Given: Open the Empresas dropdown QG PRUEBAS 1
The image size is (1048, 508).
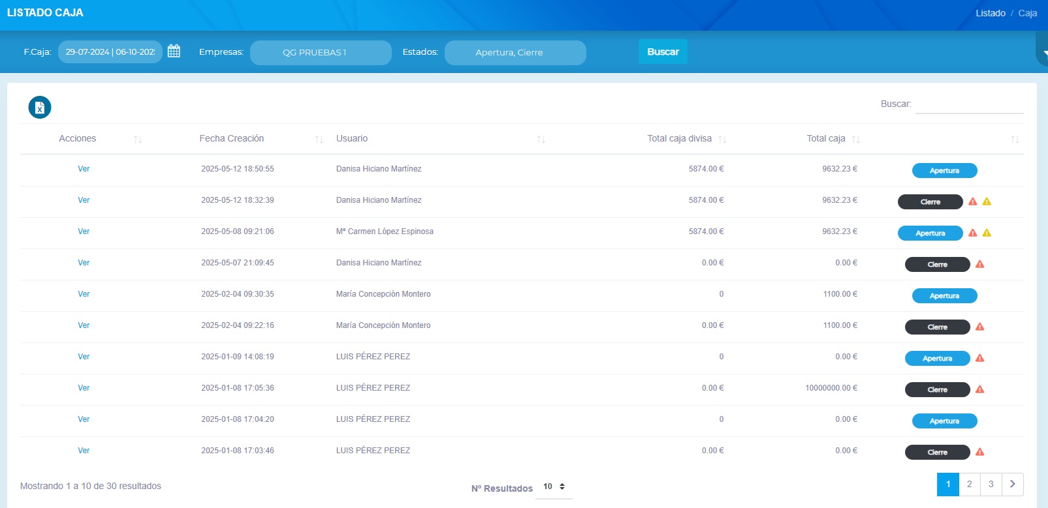Looking at the screenshot, I should point(321,52).
